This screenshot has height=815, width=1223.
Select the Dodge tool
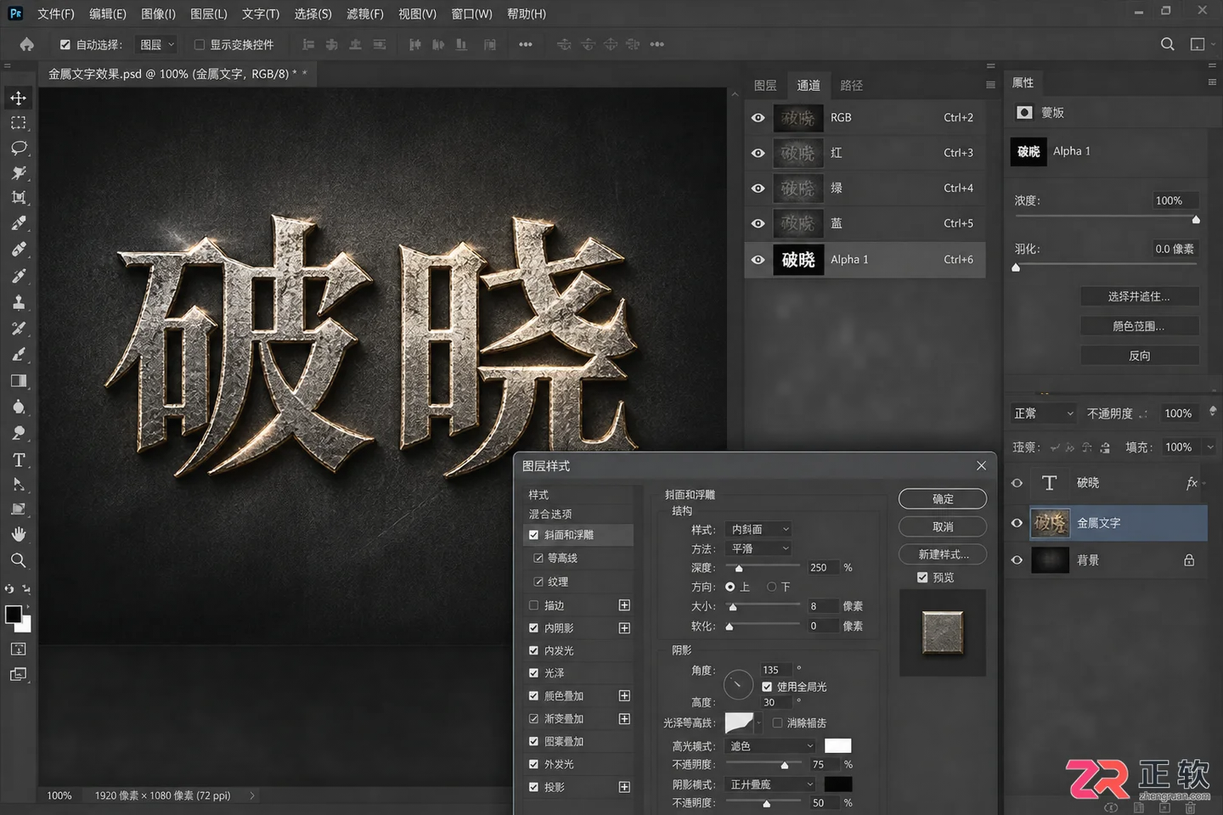coord(18,434)
